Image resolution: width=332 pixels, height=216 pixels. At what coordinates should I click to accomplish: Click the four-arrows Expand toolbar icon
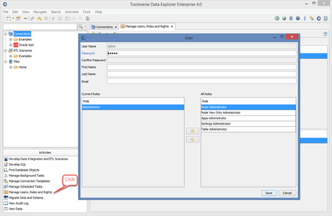46,18
